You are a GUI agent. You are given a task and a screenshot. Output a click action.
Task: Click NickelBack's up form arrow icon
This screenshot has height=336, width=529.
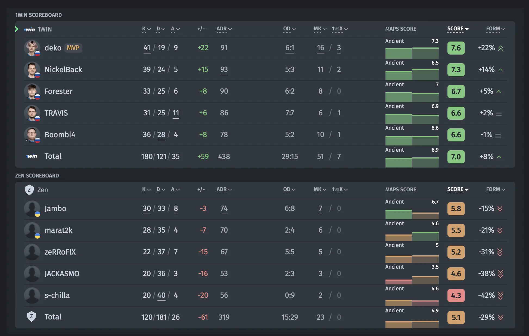click(500, 70)
